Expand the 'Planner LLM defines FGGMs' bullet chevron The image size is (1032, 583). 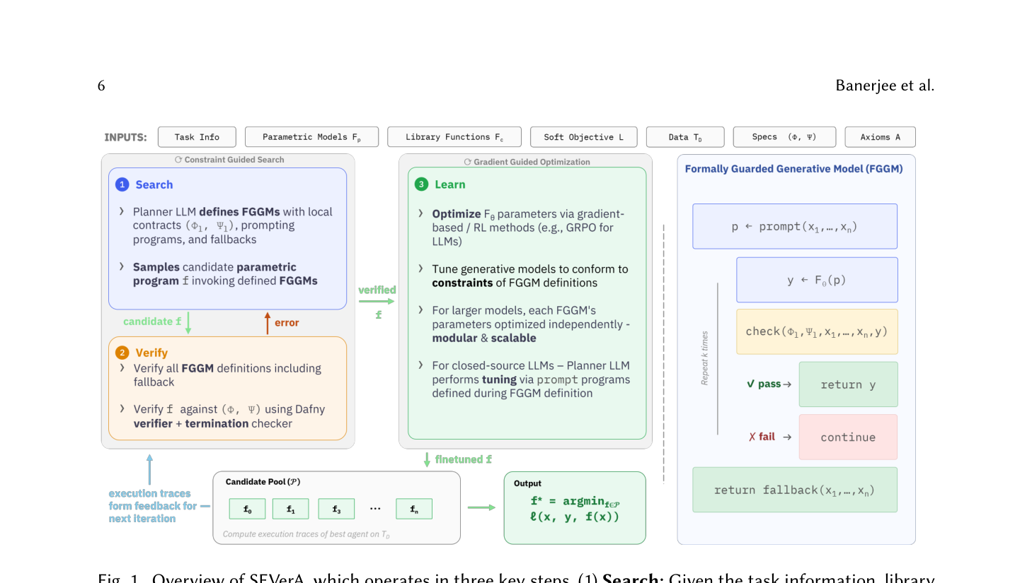pos(122,211)
